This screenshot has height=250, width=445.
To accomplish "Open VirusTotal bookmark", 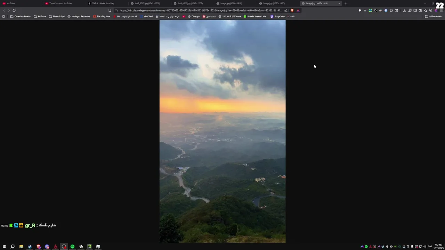I will 146,16.
